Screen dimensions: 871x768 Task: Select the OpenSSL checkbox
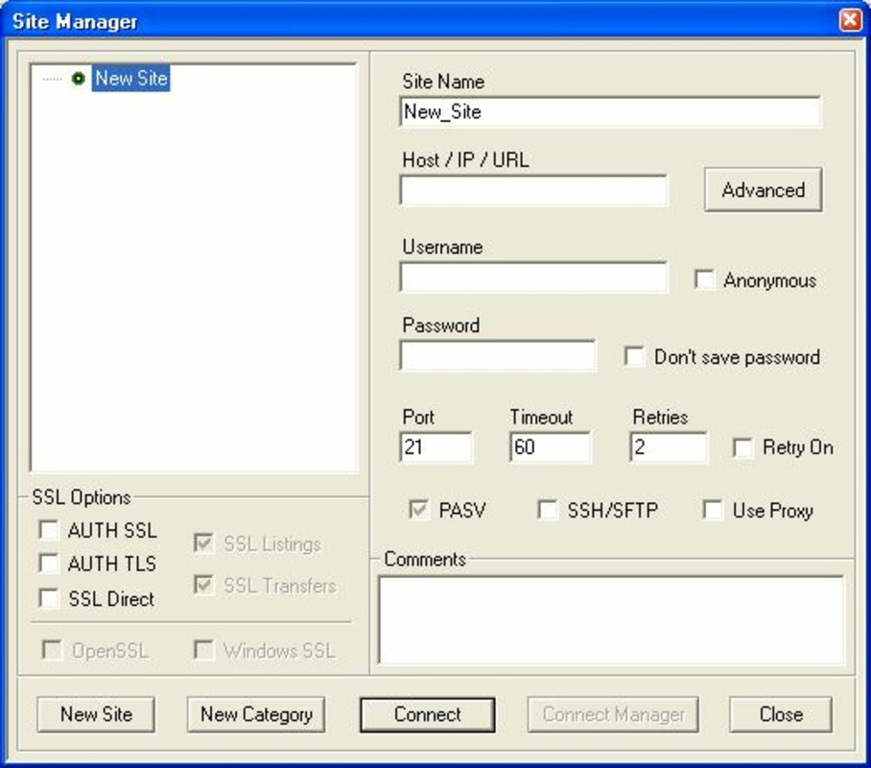pos(52,650)
